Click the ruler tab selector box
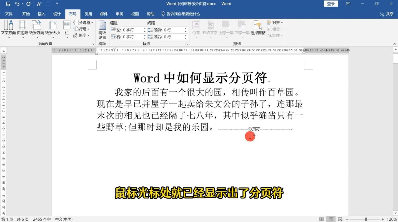Viewport: 398px width, 222px height. coord(4,51)
